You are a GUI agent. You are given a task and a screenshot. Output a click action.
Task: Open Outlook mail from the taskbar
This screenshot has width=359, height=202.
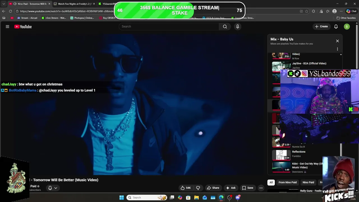(205, 198)
